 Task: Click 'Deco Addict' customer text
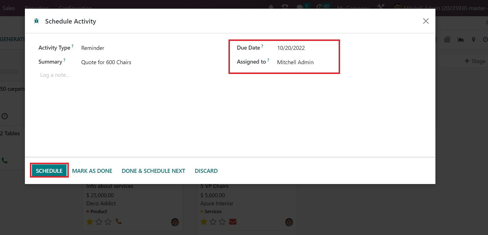coord(101,203)
